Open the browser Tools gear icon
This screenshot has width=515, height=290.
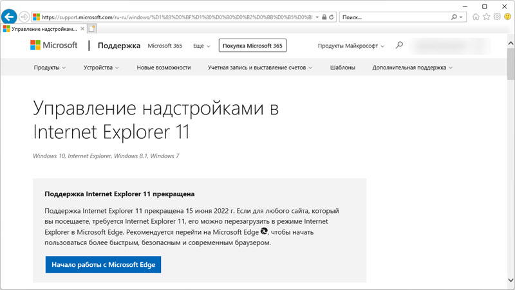tap(497, 17)
